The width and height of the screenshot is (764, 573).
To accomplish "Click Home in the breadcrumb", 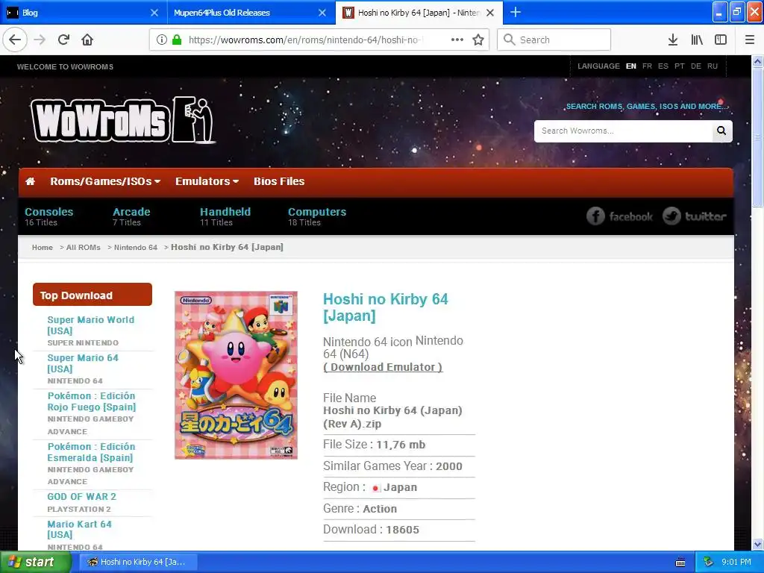I will pyautogui.click(x=43, y=248).
